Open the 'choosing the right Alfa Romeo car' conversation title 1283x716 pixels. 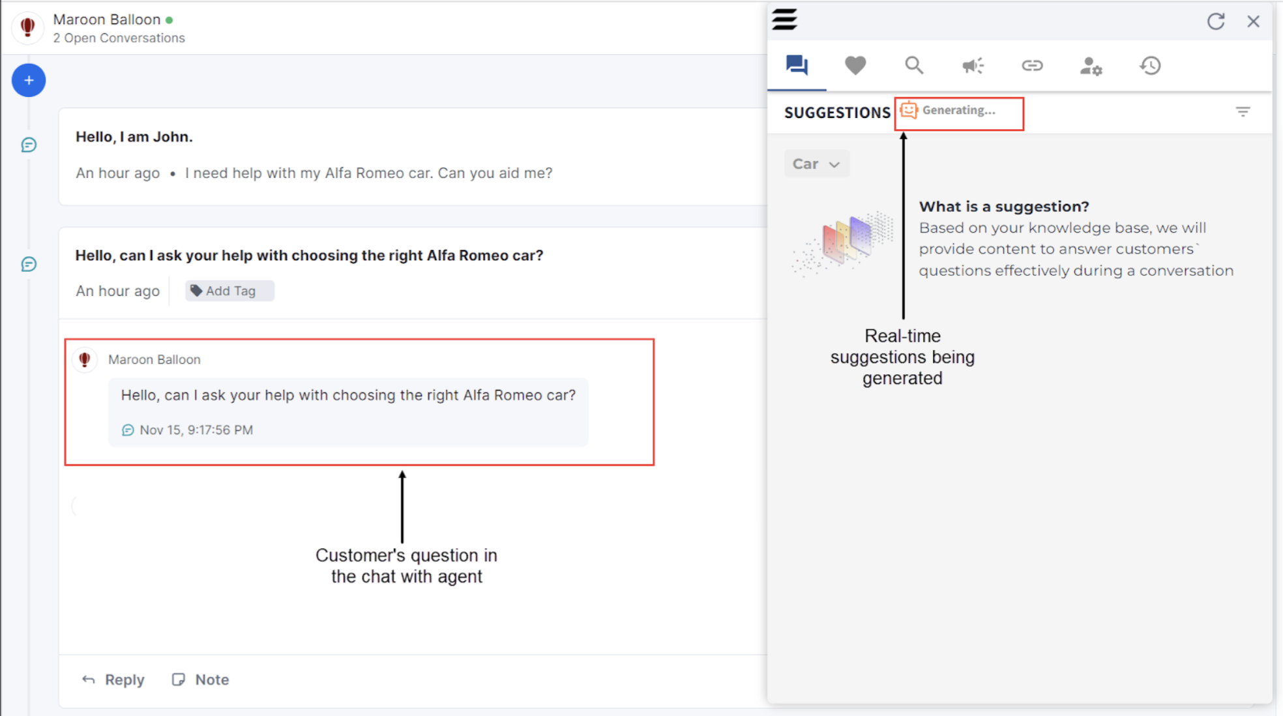[309, 256]
